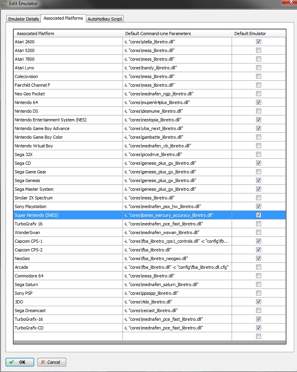Select the Capcom CPS-2 platform cell
Viewport: 297px width, 372px height.
68,250
